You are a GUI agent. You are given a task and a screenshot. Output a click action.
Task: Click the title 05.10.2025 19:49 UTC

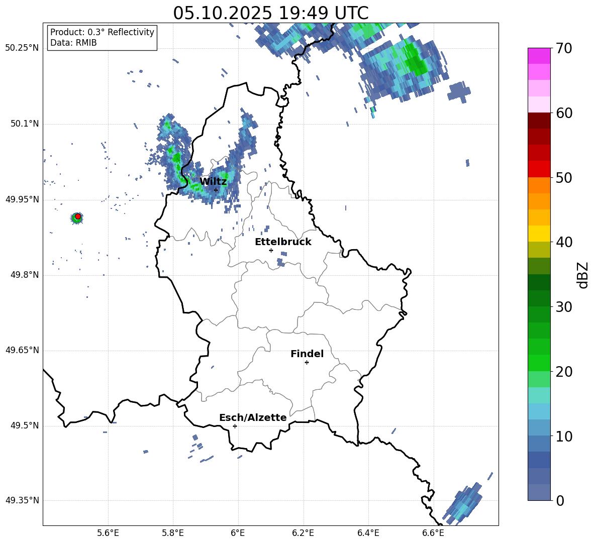pyautogui.click(x=270, y=13)
